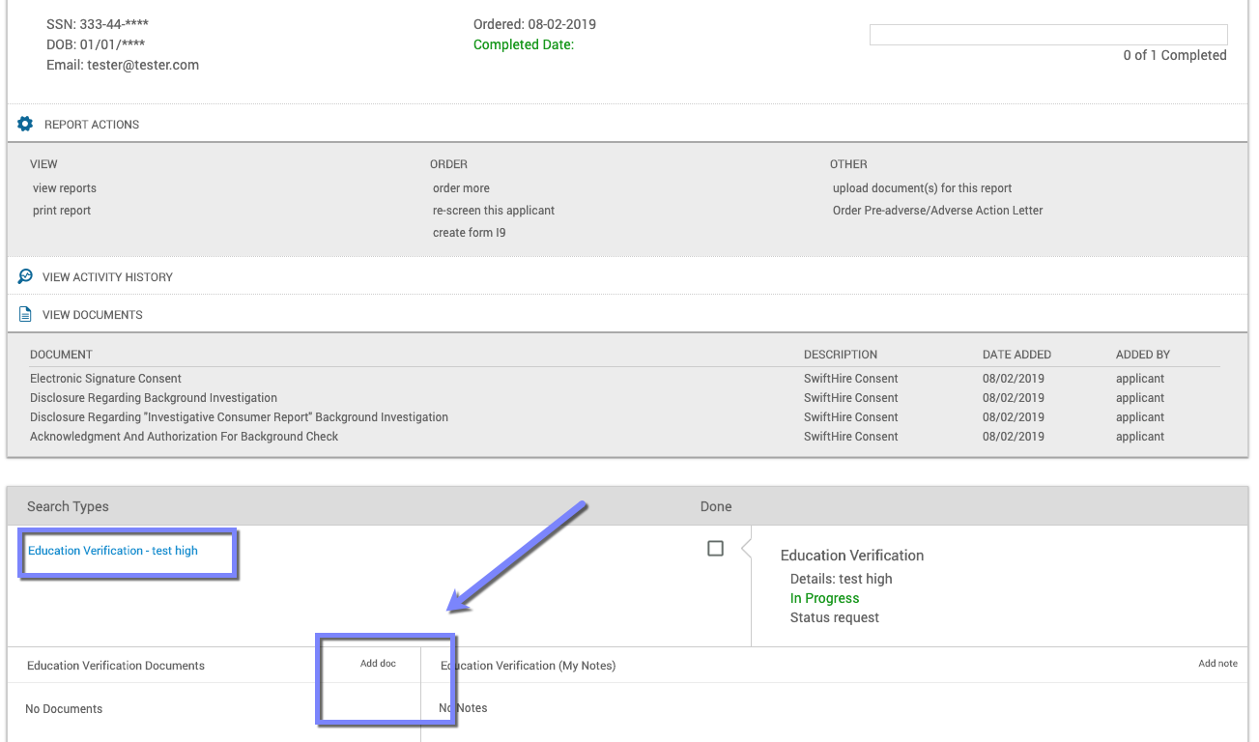Click Add note button
This screenshot has width=1259, height=742.
(x=1217, y=664)
